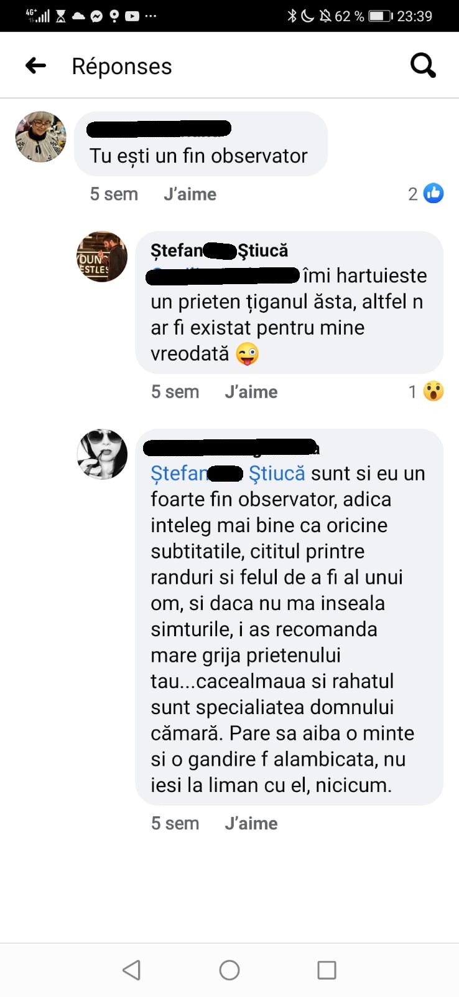Tap the '5 sem' timestamp of first comment
459x997 pixels.
[x=114, y=194]
